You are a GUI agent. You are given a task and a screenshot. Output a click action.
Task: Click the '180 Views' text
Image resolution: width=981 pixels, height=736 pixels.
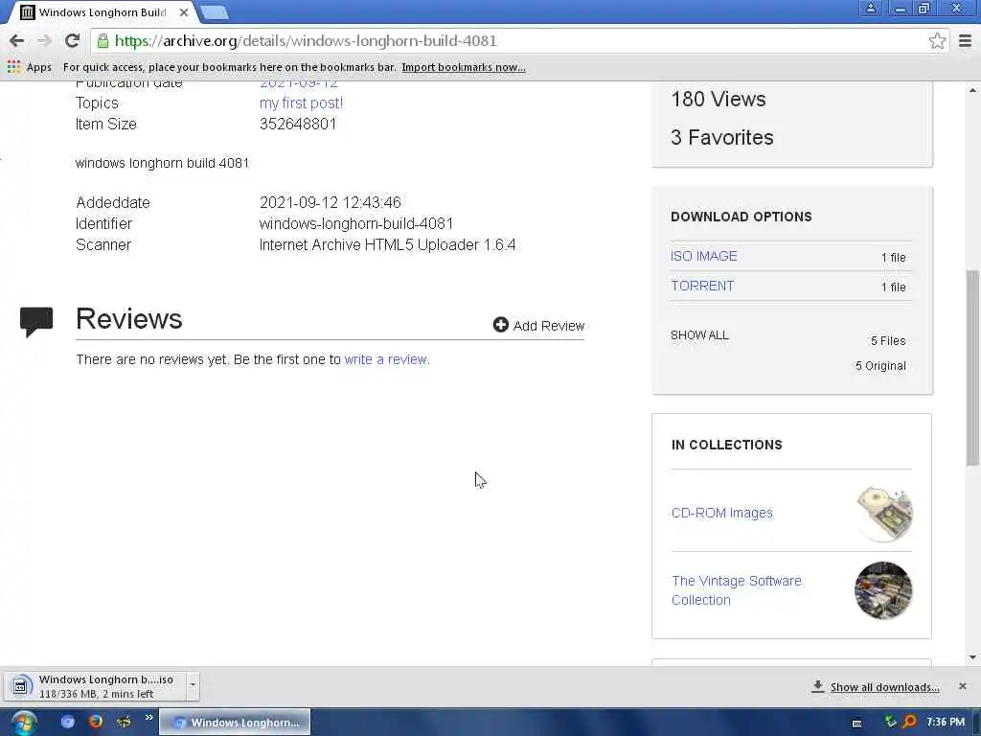point(719,99)
